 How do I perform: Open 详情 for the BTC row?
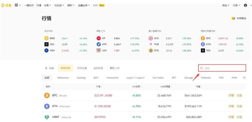pos(231,95)
